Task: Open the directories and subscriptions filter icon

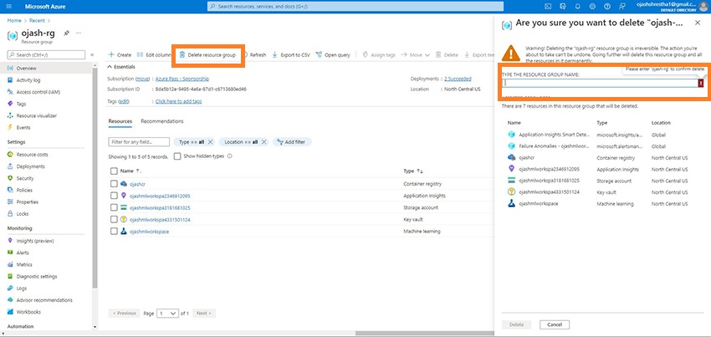Action: 563,7
